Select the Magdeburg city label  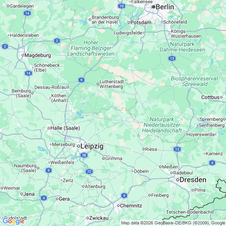[38, 55]
